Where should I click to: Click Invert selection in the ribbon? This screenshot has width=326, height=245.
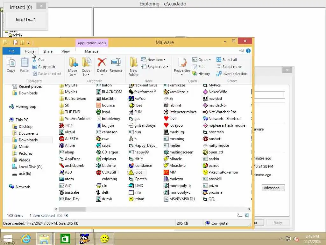click(232, 74)
